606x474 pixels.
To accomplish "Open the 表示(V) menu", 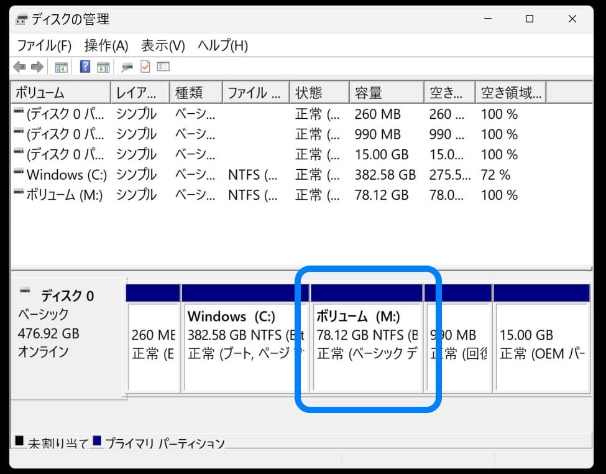I will point(163,45).
